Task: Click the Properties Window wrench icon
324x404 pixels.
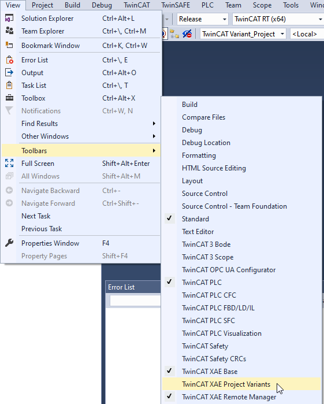Action: point(9,243)
